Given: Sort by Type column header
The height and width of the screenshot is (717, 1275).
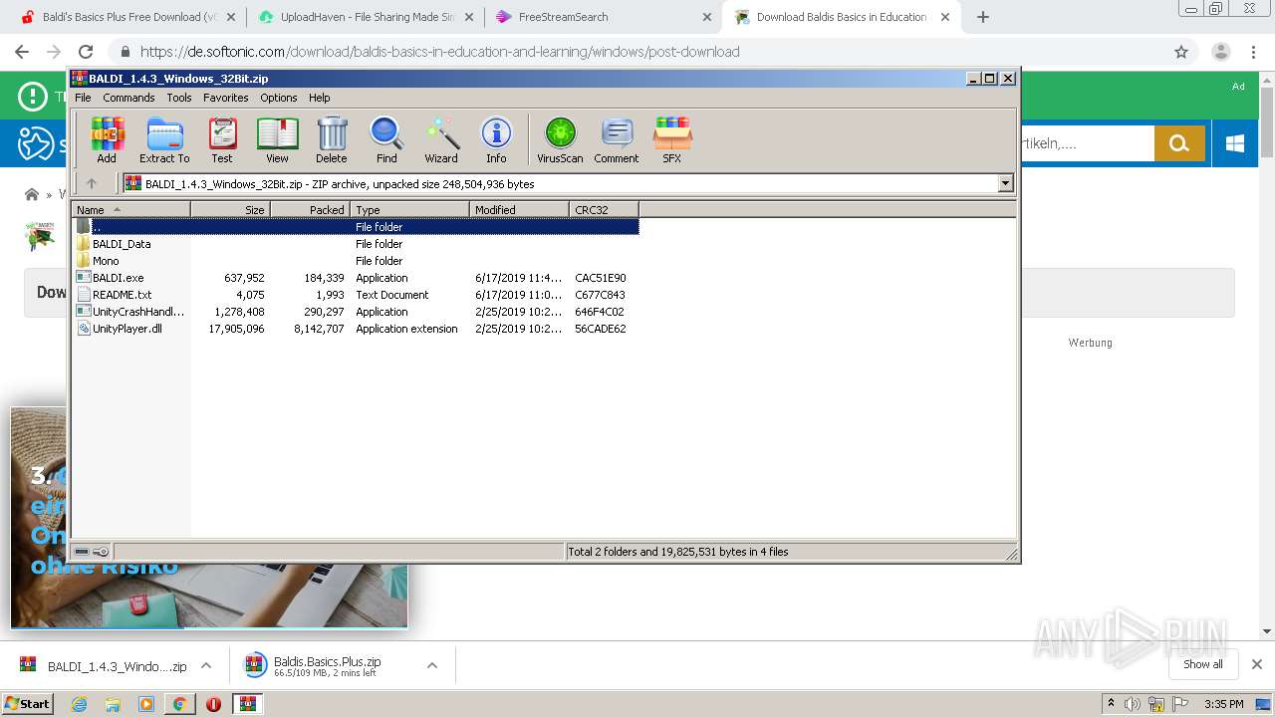Looking at the screenshot, I should pyautogui.click(x=409, y=209).
